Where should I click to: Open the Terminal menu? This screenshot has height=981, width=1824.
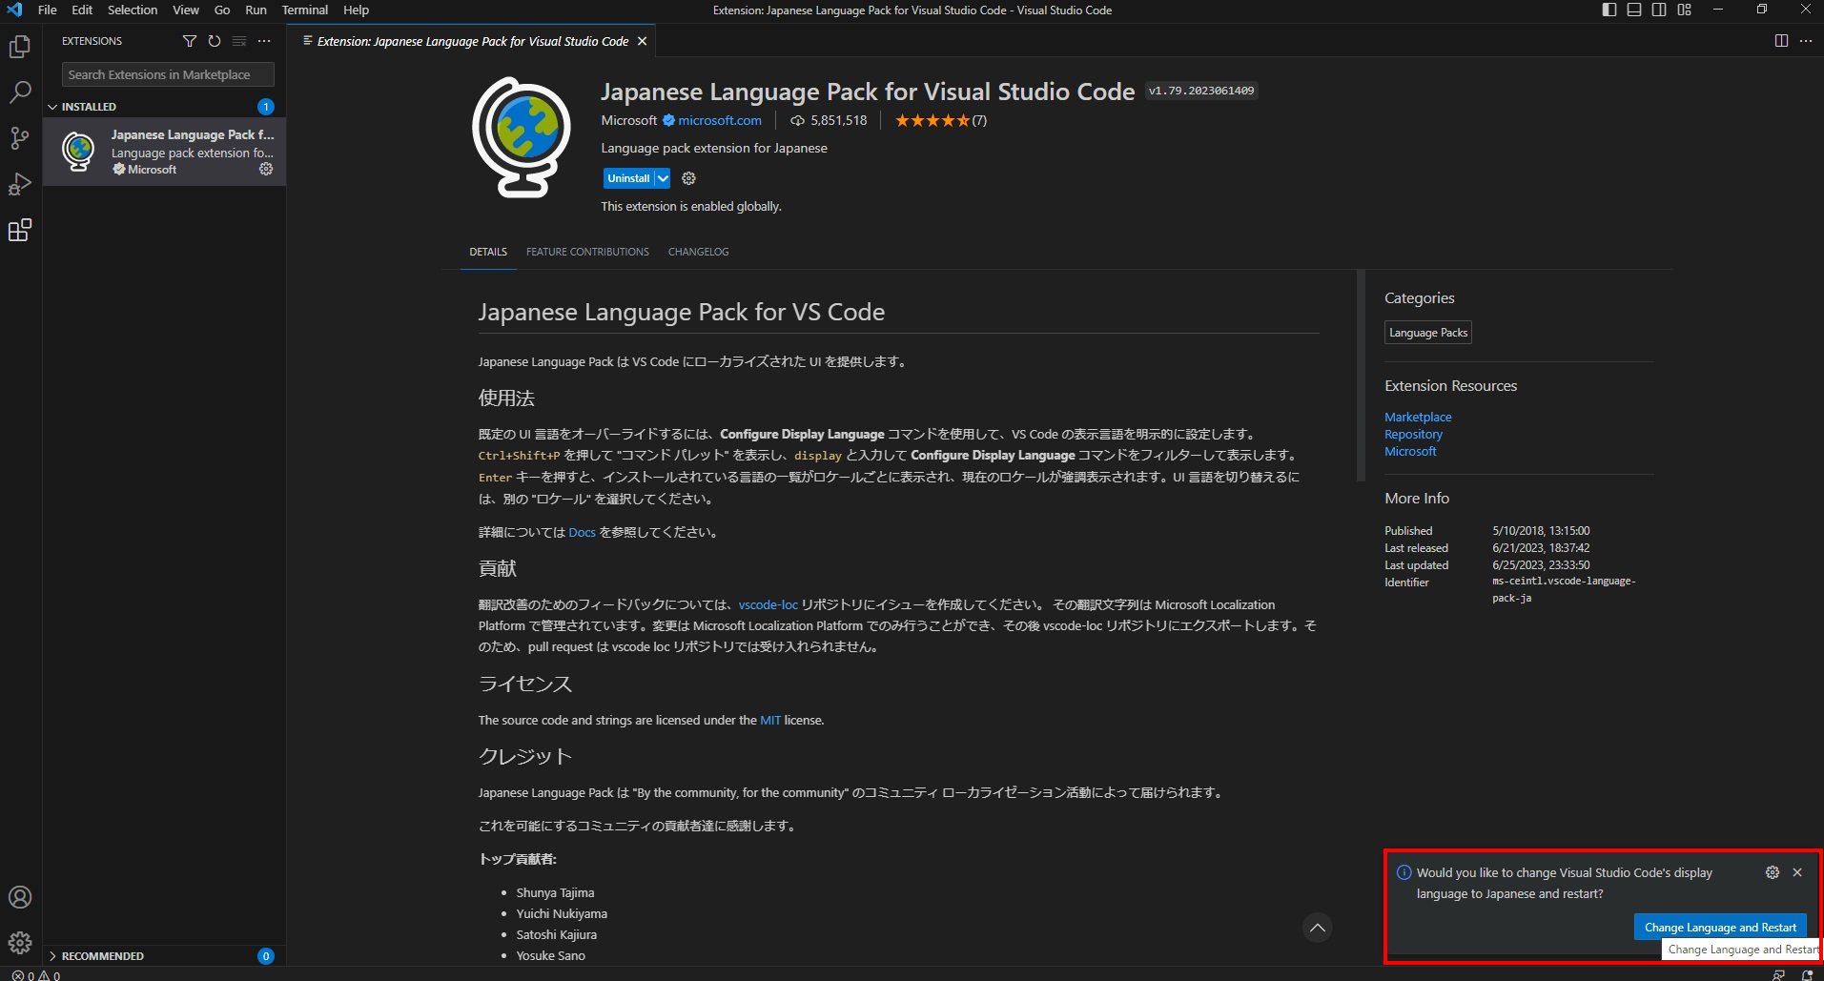(305, 10)
